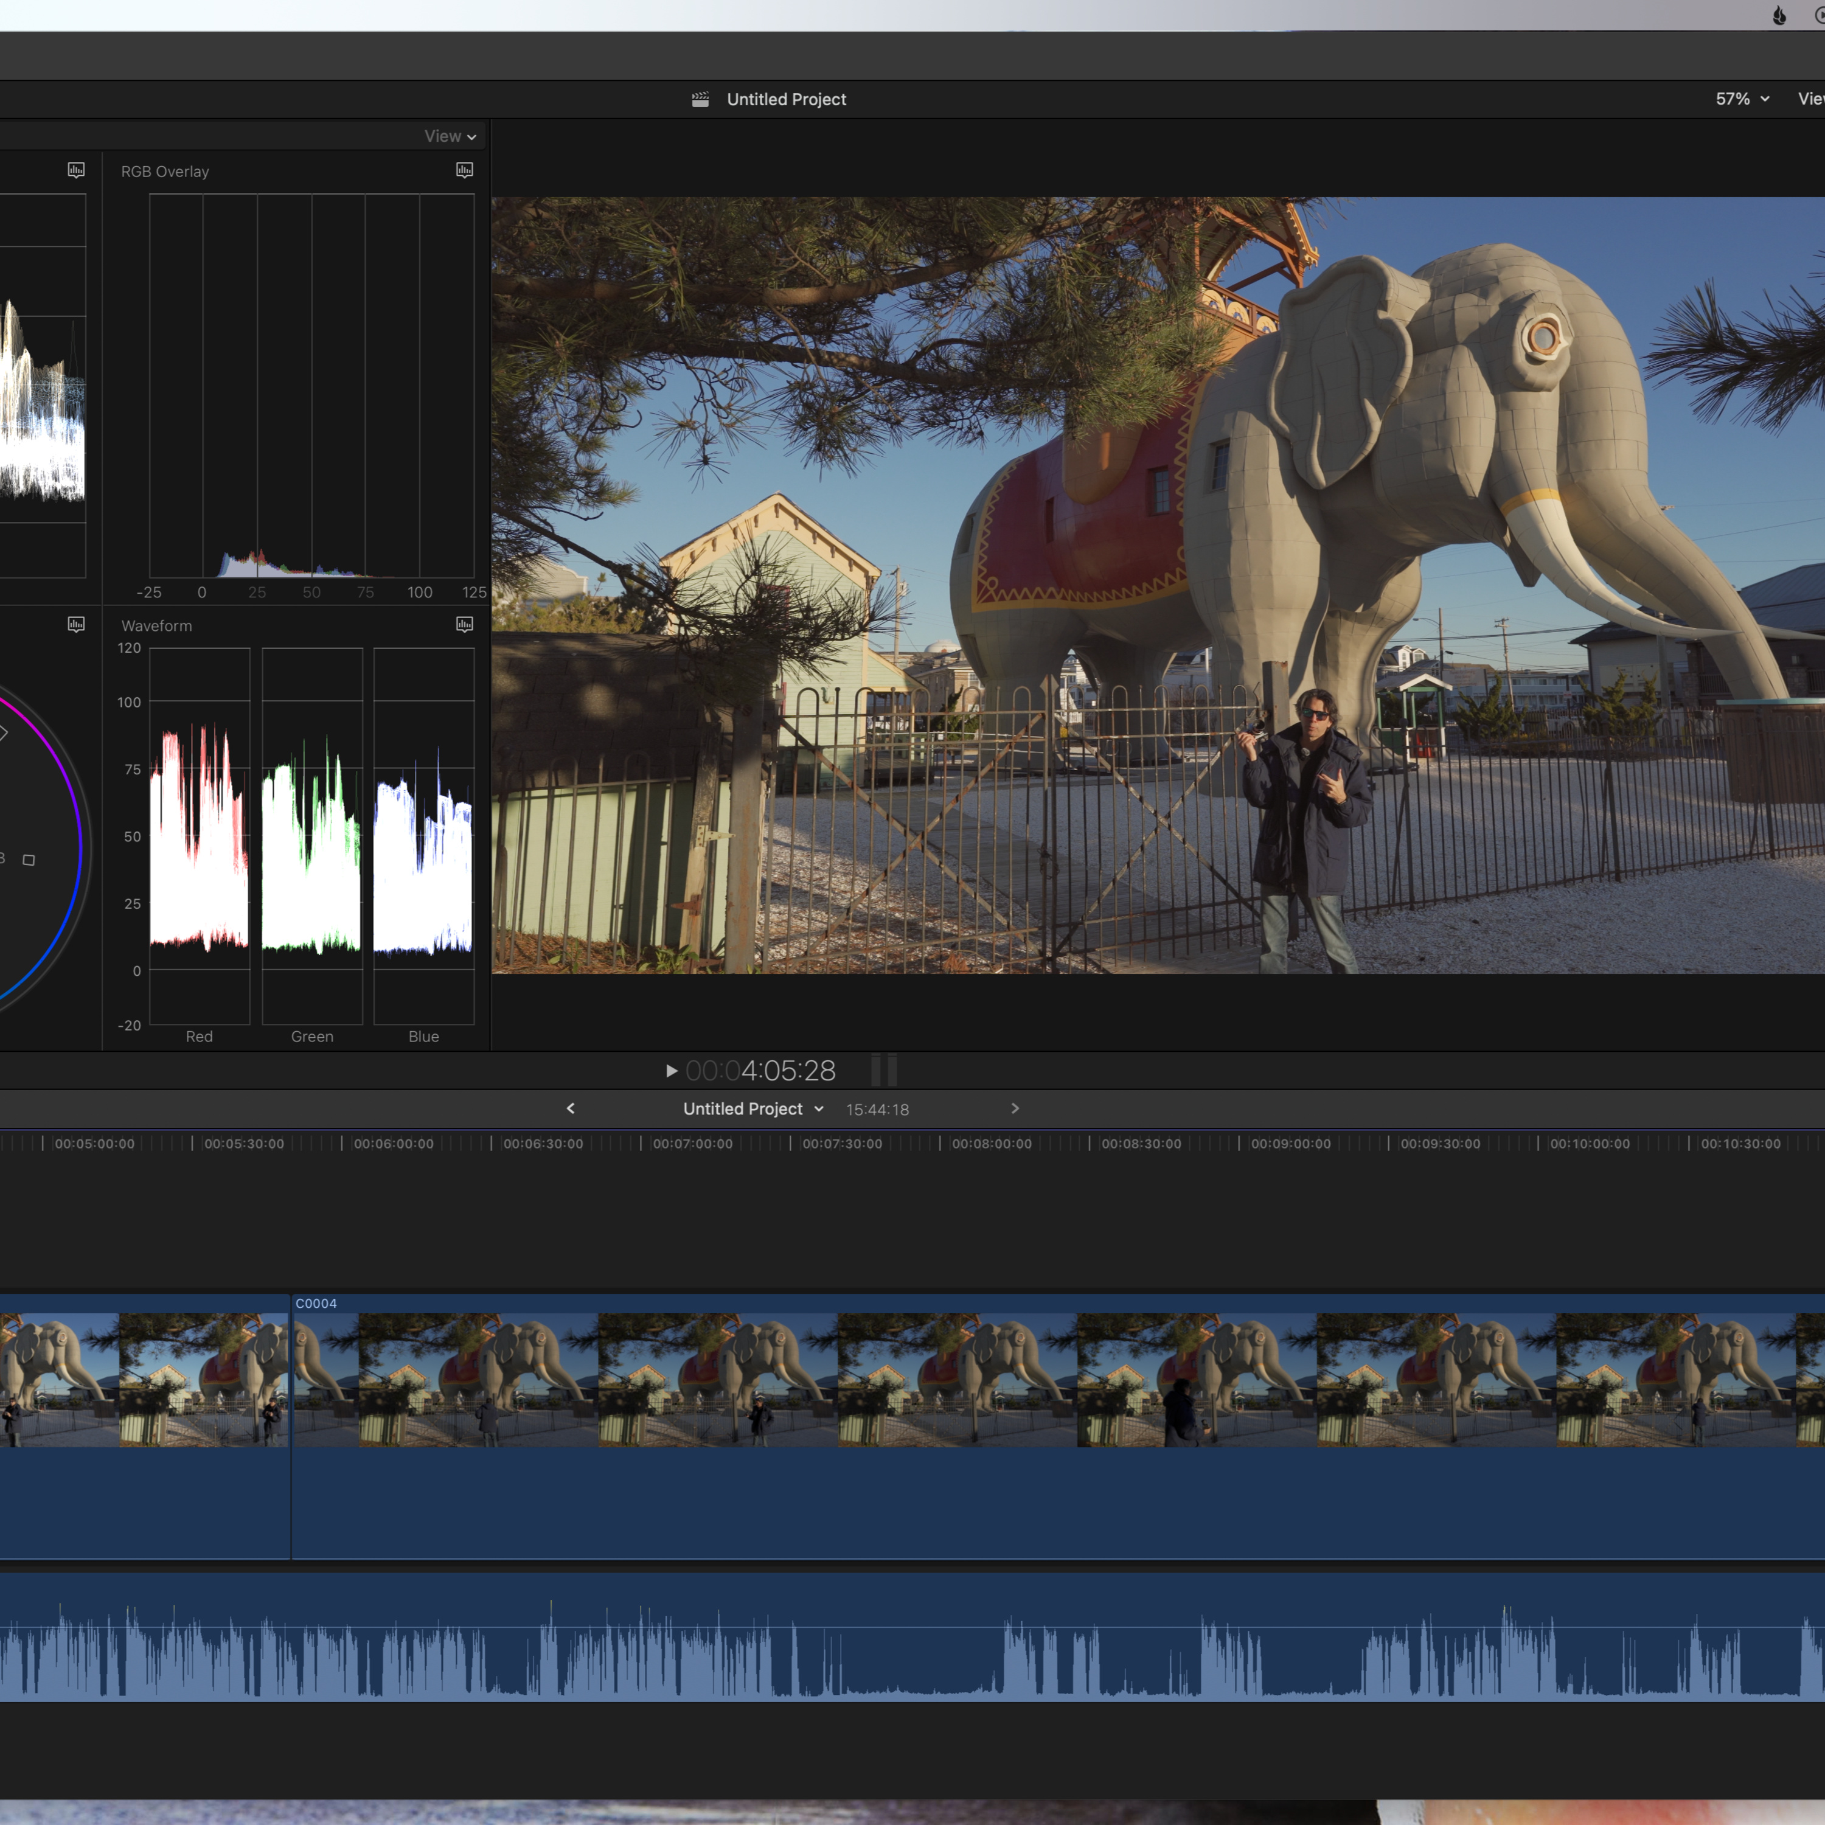Click the 120 value on waveform scale
This screenshot has height=1825, width=1825.
130,648
